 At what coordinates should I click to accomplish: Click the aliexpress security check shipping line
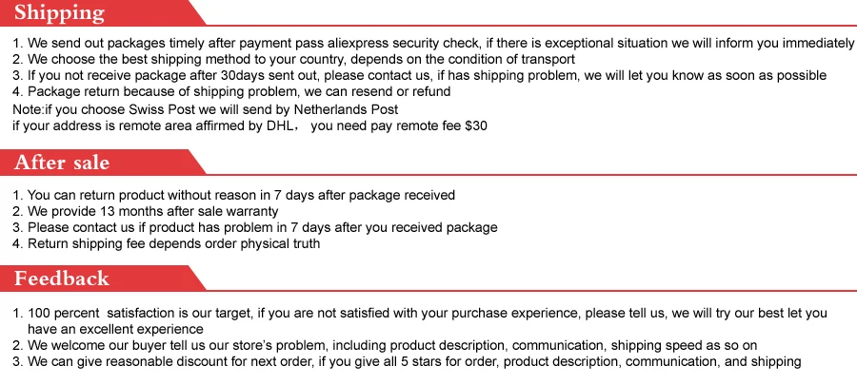point(433,43)
